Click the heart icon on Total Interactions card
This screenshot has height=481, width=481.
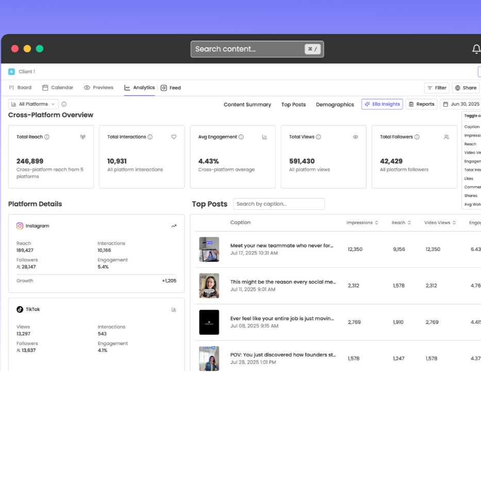pos(174,137)
